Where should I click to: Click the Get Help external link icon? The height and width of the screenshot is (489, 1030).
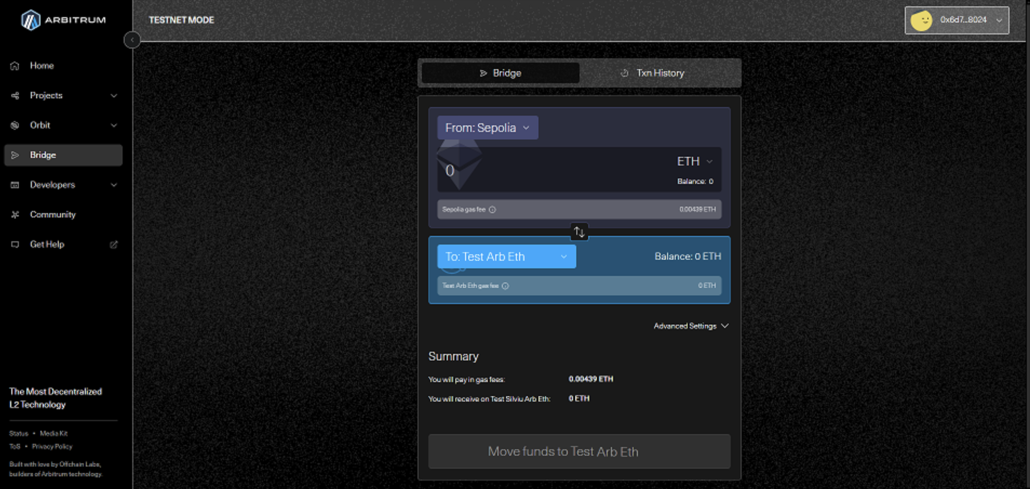[114, 244]
